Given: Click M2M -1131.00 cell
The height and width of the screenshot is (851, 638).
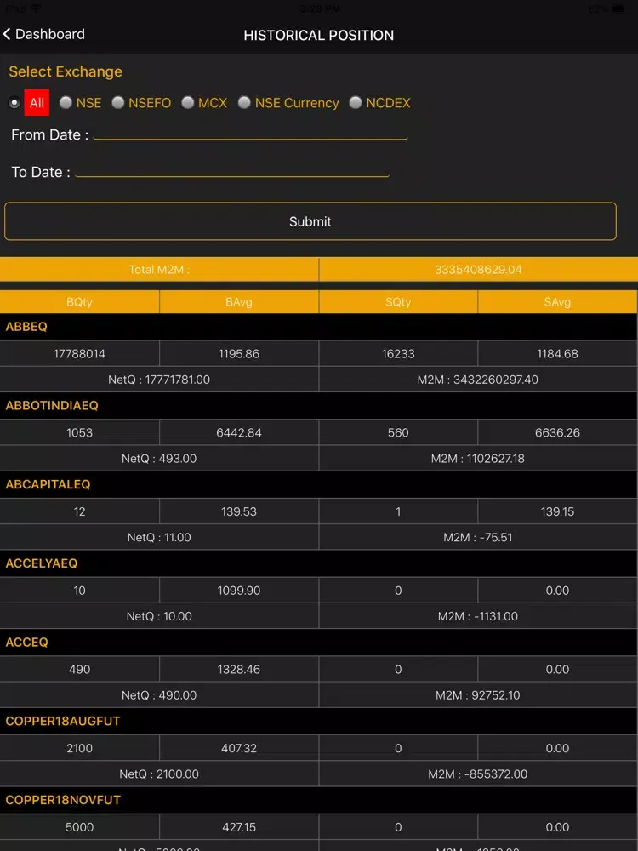Looking at the screenshot, I should click(x=478, y=616).
